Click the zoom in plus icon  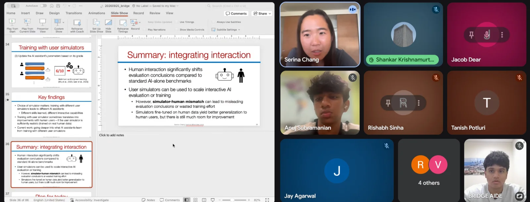pyautogui.click(x=249, y=200)
